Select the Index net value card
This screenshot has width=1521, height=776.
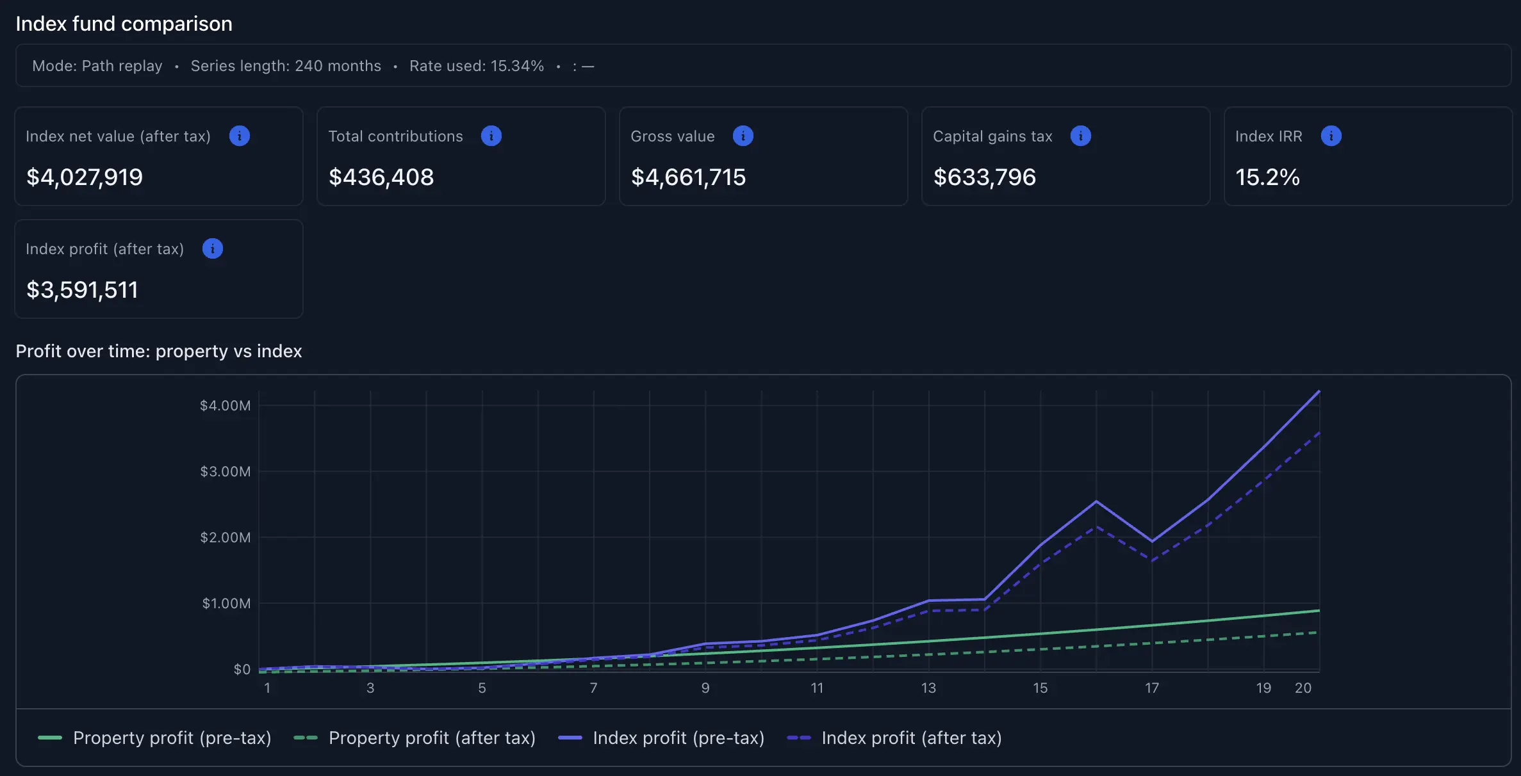pyautogui.click(x=158, y=156)
